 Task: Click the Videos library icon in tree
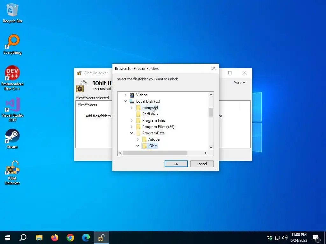pyautogui.click(x=132, y=95)
